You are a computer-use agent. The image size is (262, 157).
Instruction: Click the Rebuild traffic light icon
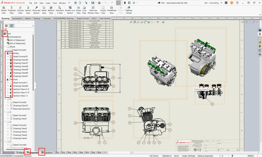click(125, 3)
